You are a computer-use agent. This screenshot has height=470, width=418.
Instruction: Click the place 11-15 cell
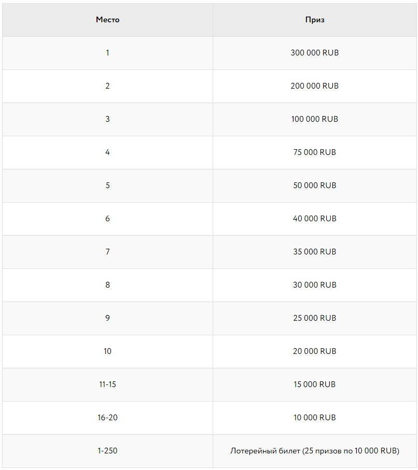[x=107, y=384]
